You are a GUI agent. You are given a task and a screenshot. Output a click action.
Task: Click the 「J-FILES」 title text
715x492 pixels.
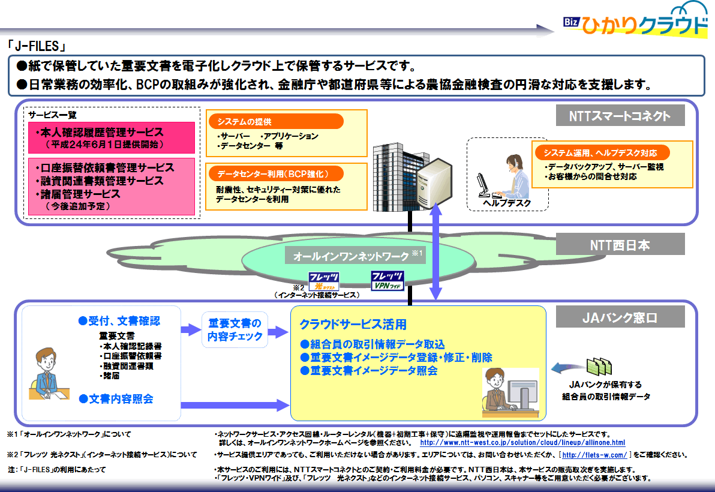[x=37, y=46]
